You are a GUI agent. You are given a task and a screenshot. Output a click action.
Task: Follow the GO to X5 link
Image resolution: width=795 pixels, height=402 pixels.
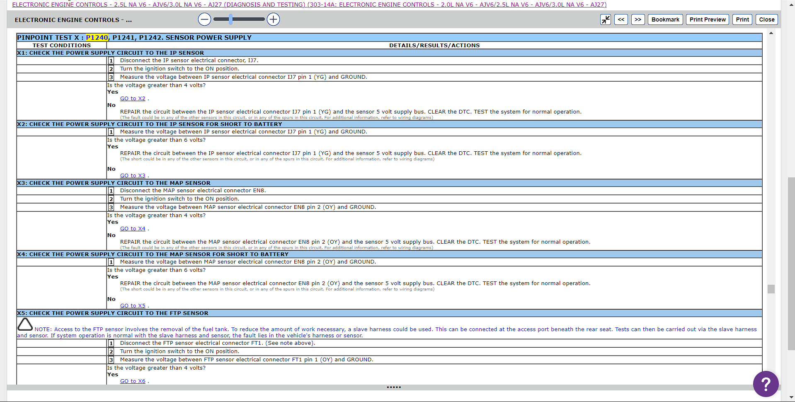(133, 306)
